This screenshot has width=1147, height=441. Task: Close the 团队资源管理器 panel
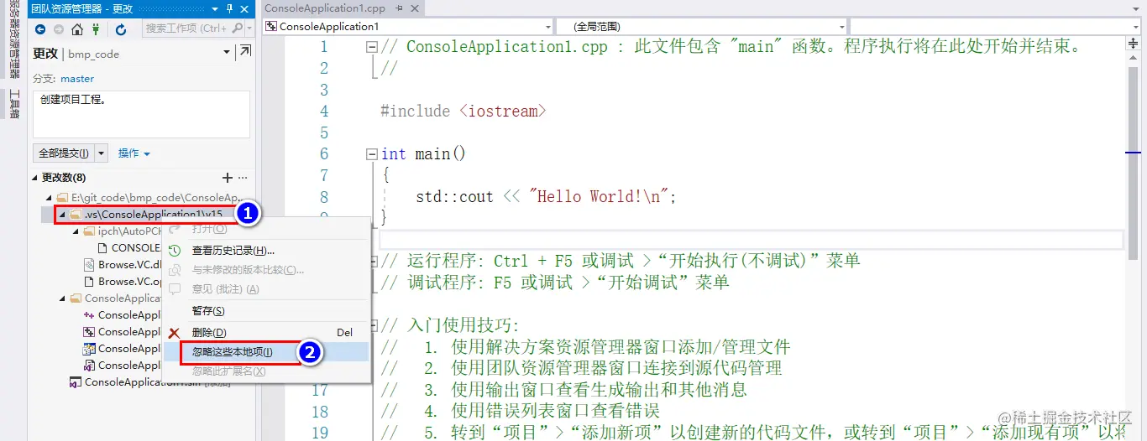(245, 8)
